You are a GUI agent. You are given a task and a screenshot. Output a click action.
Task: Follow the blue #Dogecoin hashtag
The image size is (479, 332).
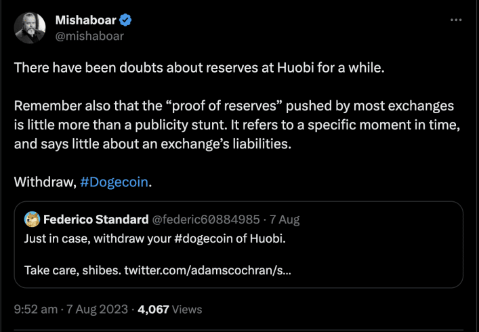pyautogui.click(x=114, y=182)
